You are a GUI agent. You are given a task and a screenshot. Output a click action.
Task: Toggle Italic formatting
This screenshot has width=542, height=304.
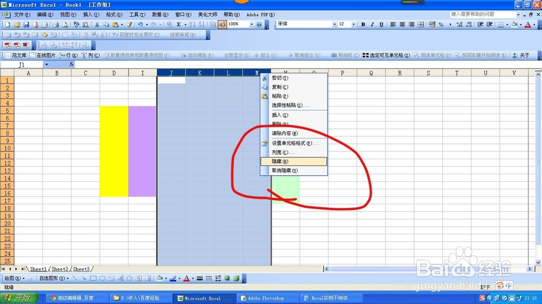point(372,24)
